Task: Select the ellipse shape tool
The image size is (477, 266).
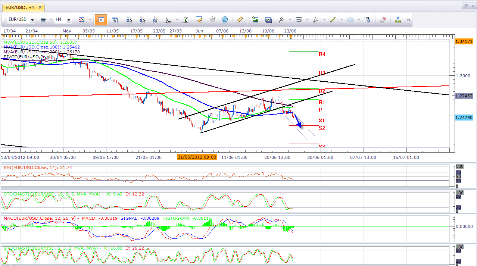Action: [350, 20]
